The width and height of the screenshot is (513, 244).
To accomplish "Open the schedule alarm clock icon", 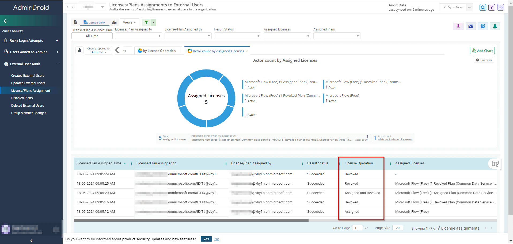I will pos(483,26).
